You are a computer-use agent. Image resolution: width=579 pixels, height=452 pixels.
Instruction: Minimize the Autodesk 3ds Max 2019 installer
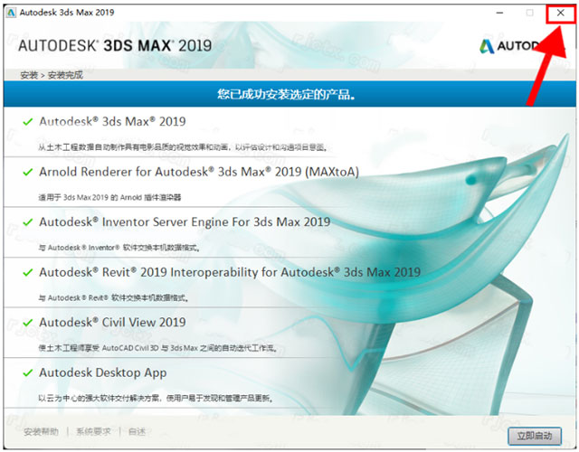tap(499, 13)
